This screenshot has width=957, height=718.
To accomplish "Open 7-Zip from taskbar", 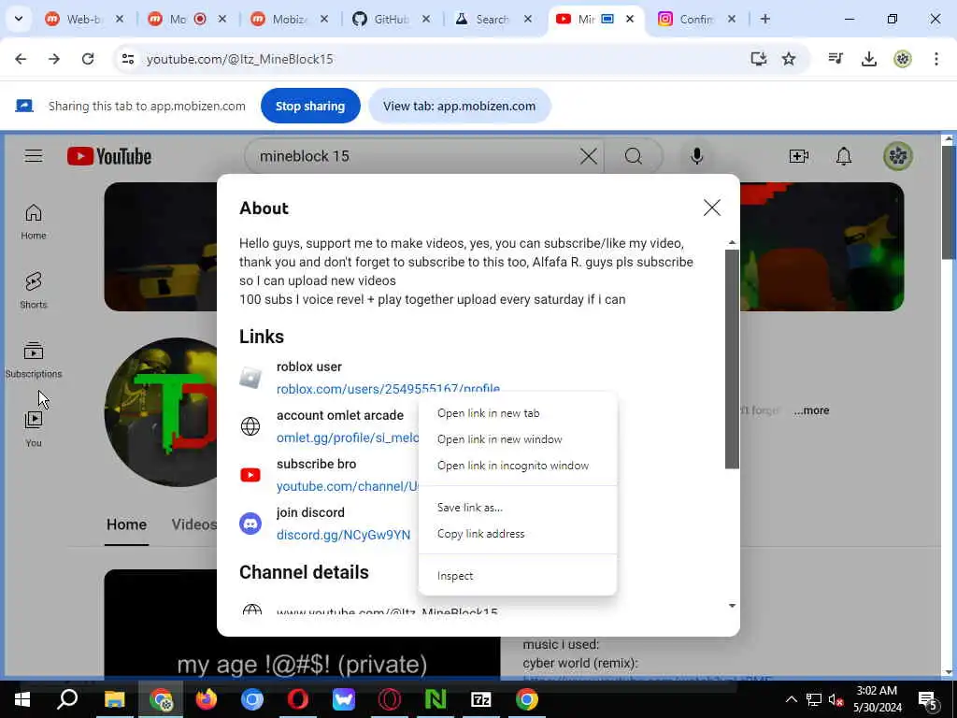I will coord(481,699).
